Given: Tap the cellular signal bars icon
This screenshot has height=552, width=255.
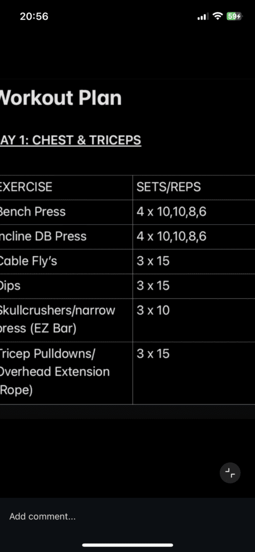Looking at the screenshot, I should (203, 16).
